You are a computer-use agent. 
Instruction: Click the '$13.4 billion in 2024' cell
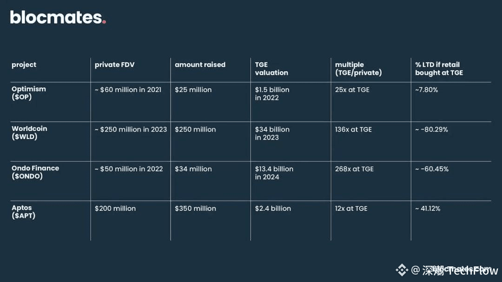click(x=274, y=173)
